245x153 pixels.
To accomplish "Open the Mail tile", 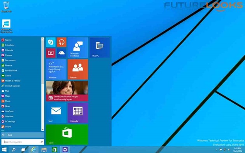I will pyautogui.click(x=56, y=113).
